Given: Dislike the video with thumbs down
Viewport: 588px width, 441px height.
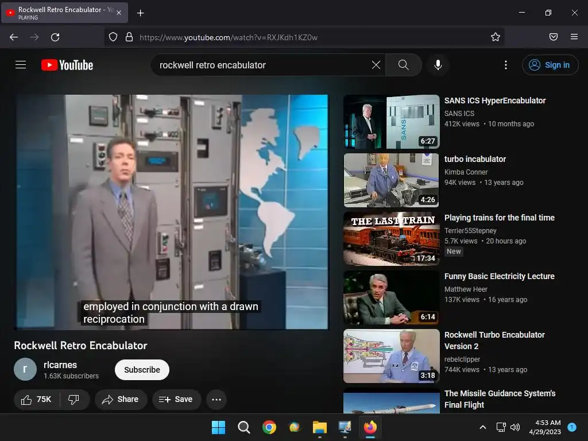Looking at the screenshot, I should coord(74,400).
